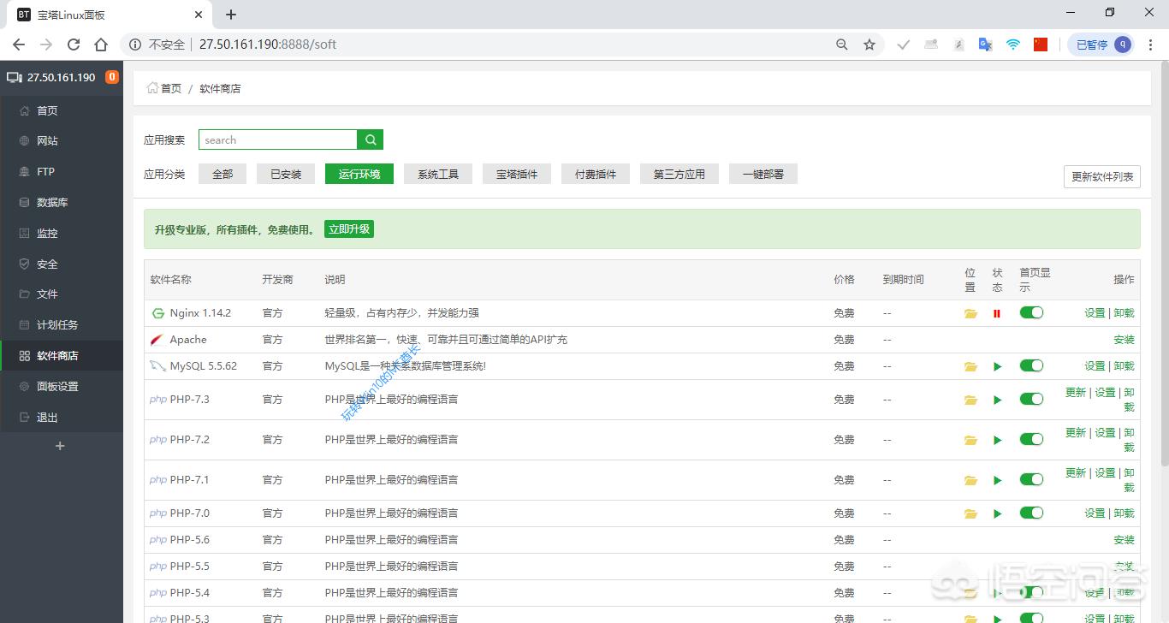
Task: Select the 运行环境 category filter
Action: 359,174
